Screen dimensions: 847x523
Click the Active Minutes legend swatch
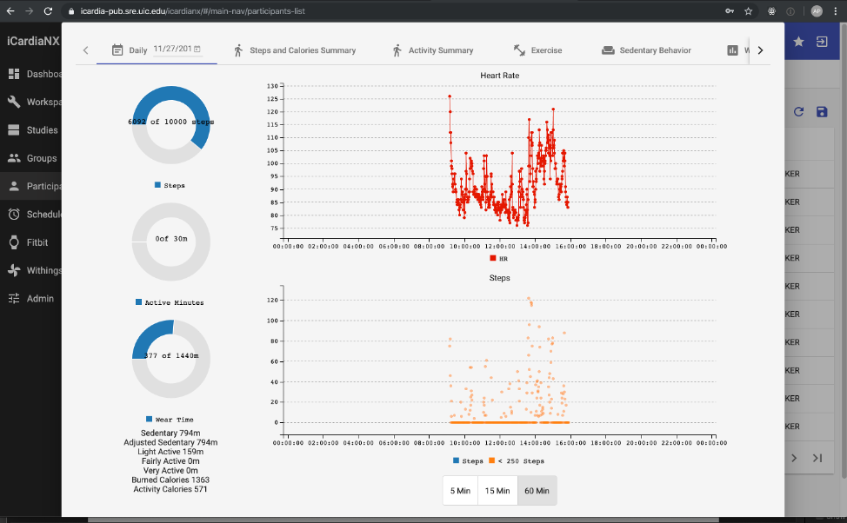pyautogui.click(x=138, y=302)
